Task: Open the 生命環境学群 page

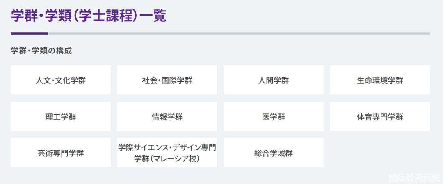Action: click(x=380, y=80)
